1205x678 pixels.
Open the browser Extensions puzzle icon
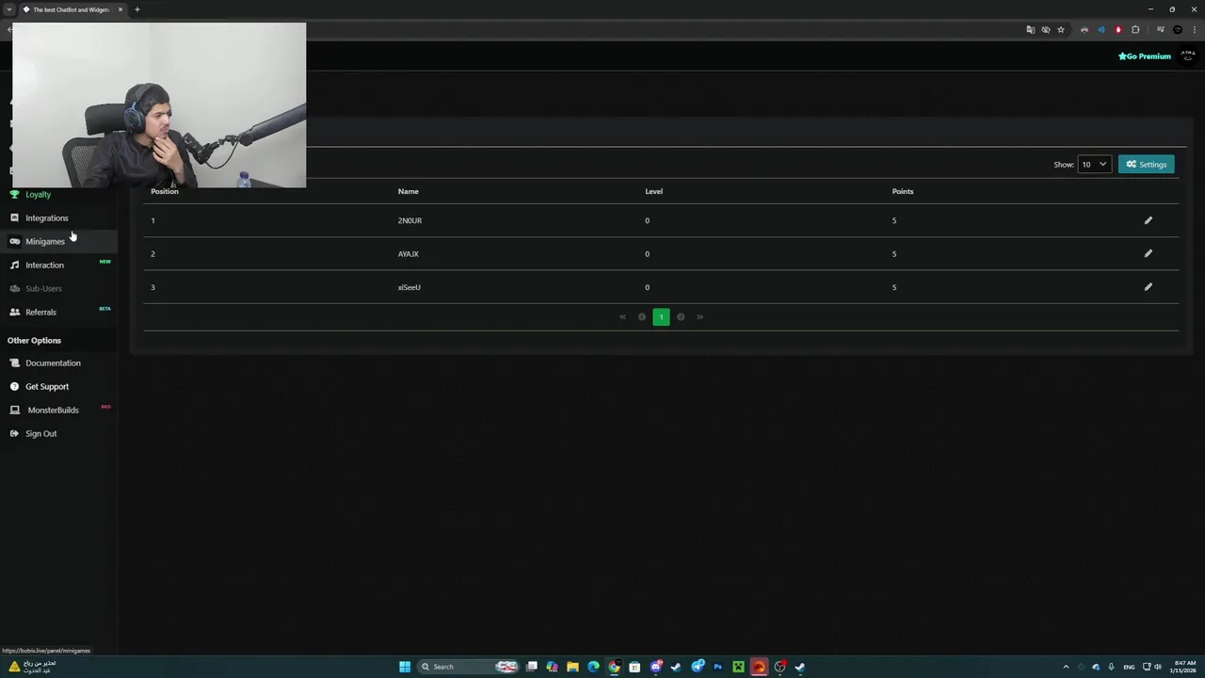point(1135,30)
